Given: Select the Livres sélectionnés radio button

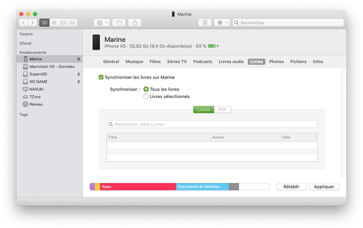Looking at the screenshot, I should pyautogui.click(x=146, y=97).
